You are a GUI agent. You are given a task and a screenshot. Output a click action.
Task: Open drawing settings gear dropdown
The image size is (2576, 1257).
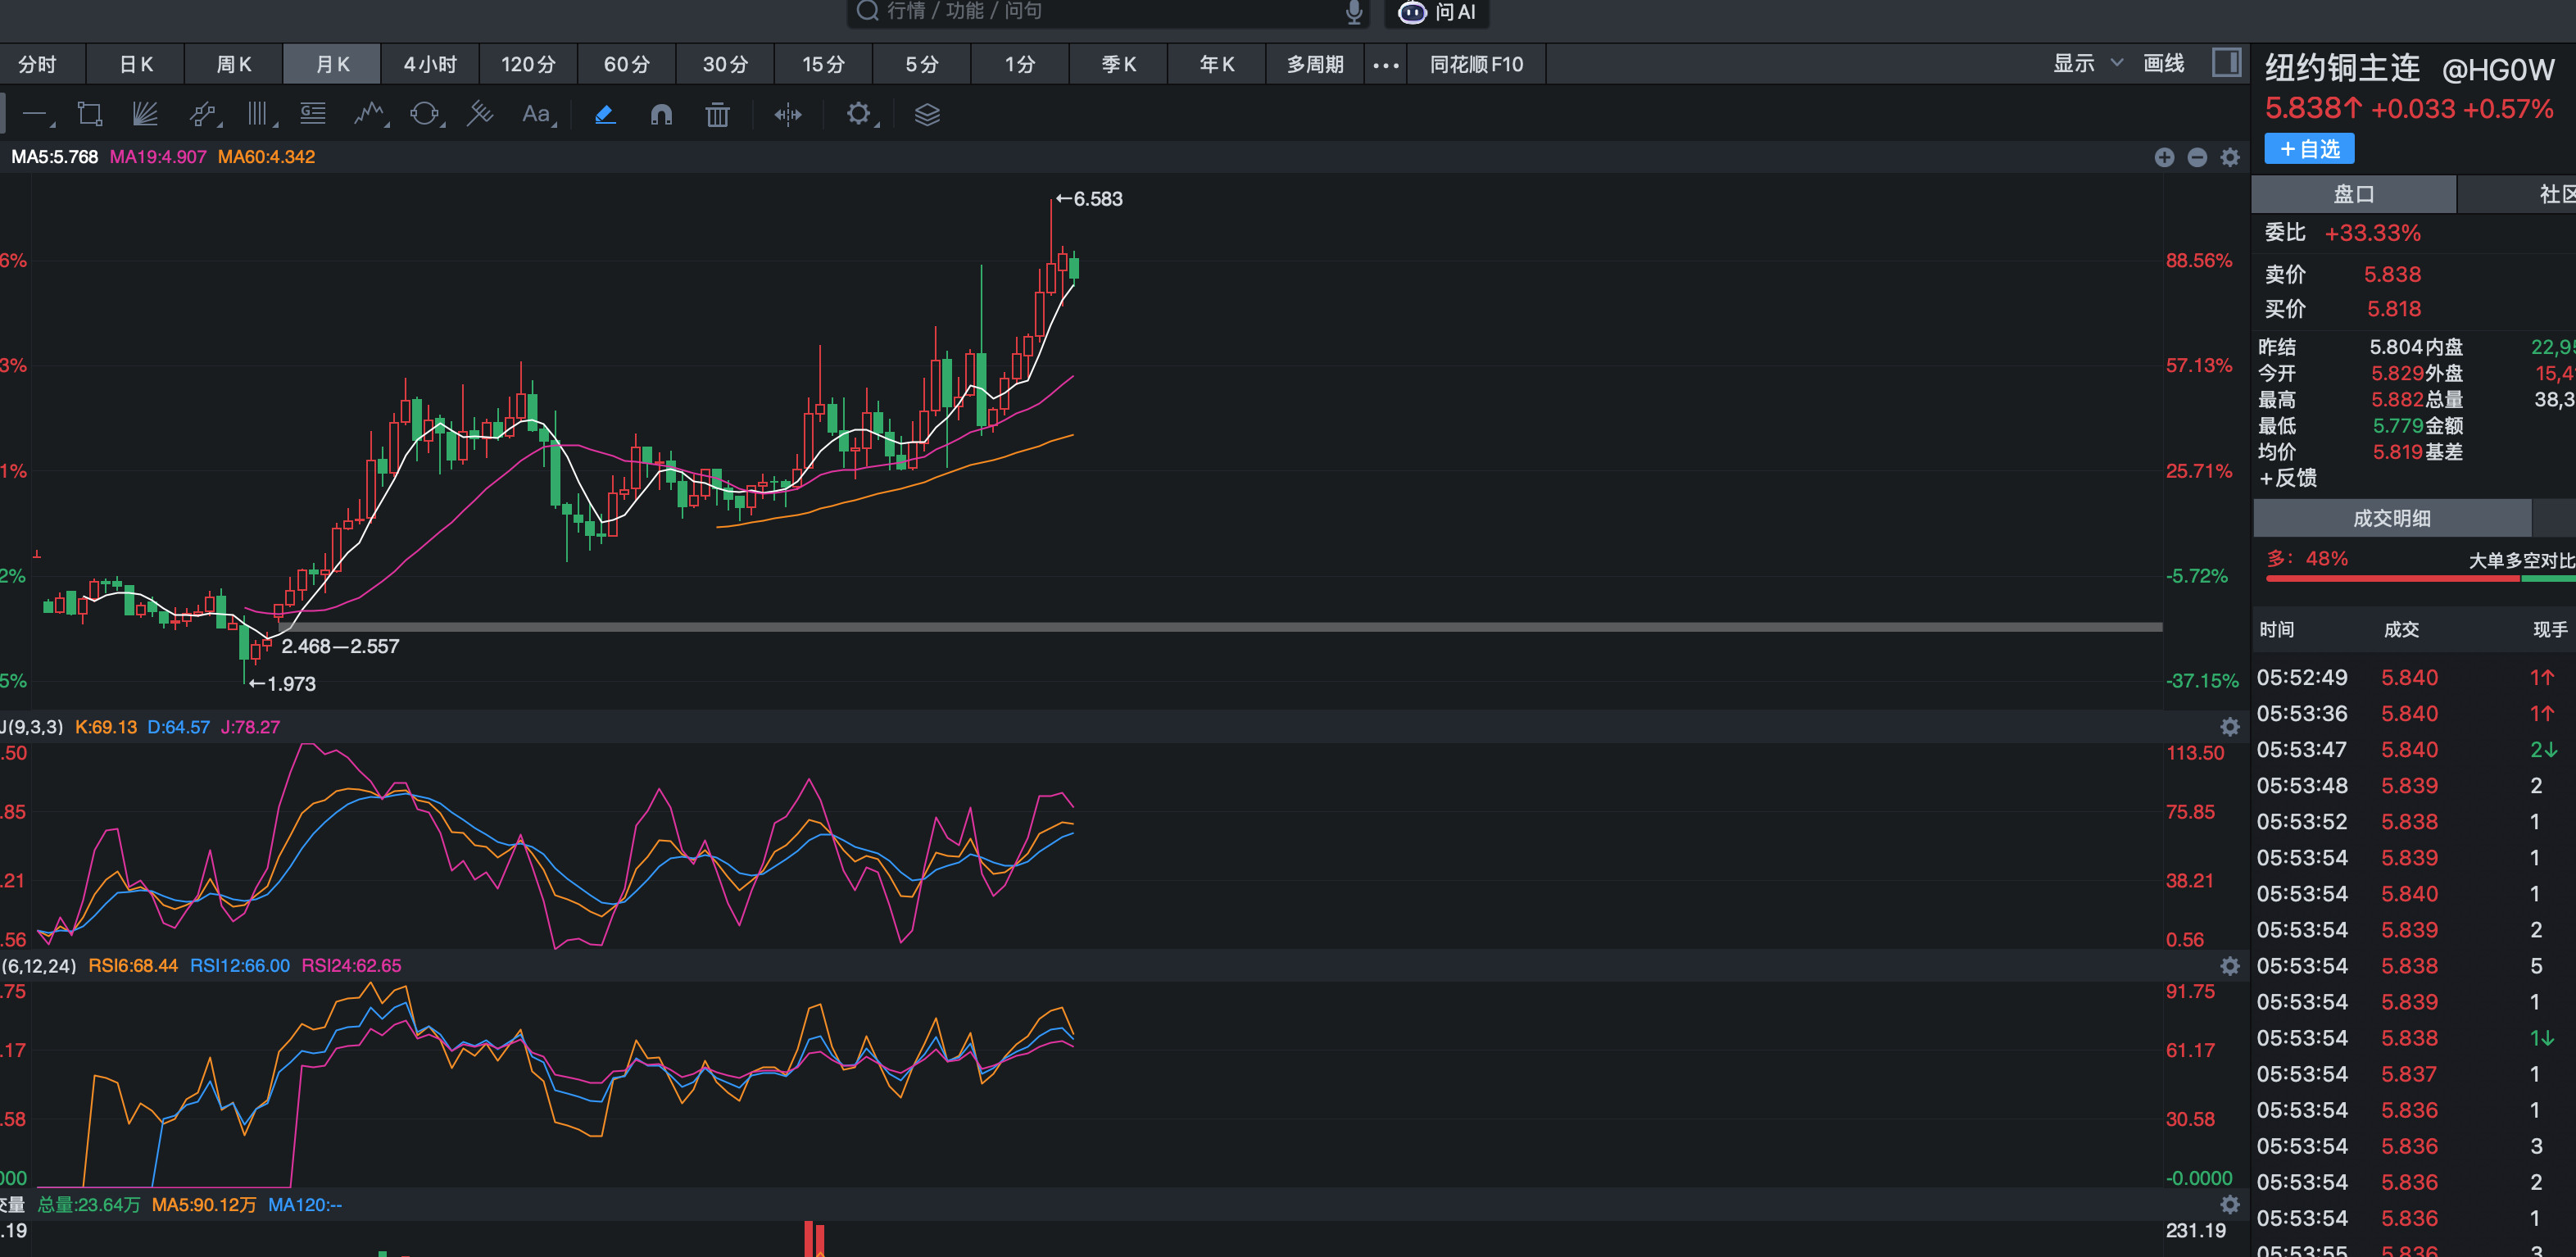click(859, 114)
